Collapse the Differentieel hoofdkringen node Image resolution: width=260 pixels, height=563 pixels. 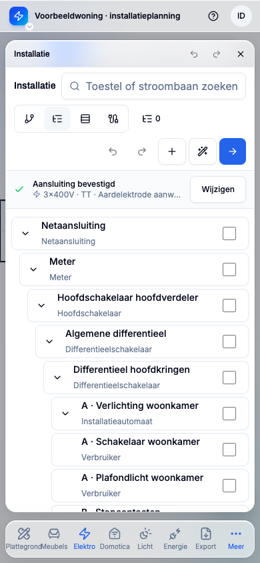coord(57,378)
